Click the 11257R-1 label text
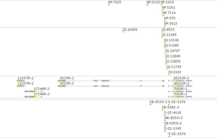The image size is (217, 138). click(x=26, y=78)
